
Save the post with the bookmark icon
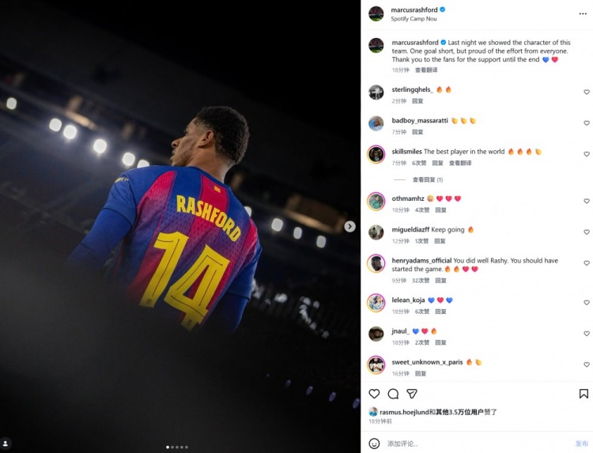coord(584,394)
